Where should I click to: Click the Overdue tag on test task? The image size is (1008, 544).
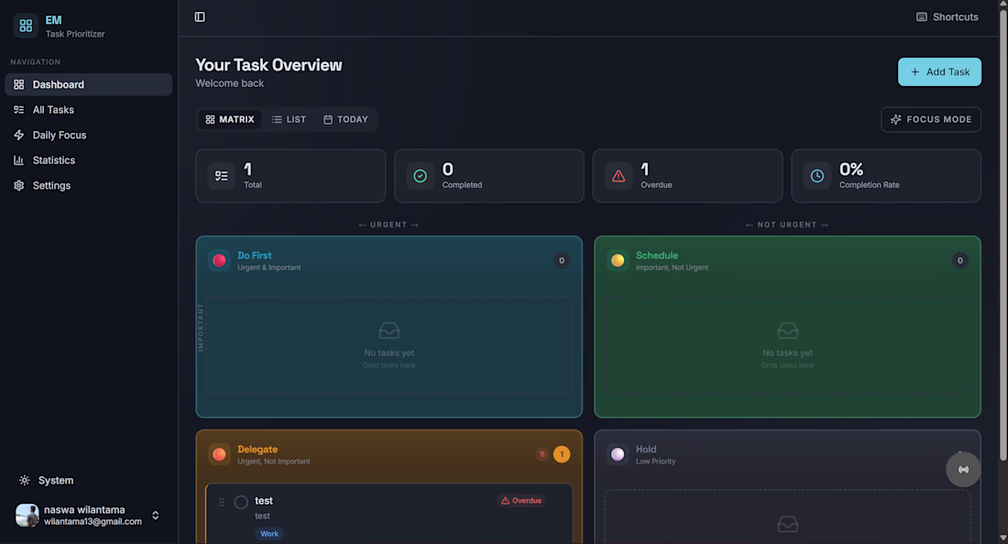[x=521, y=500]
